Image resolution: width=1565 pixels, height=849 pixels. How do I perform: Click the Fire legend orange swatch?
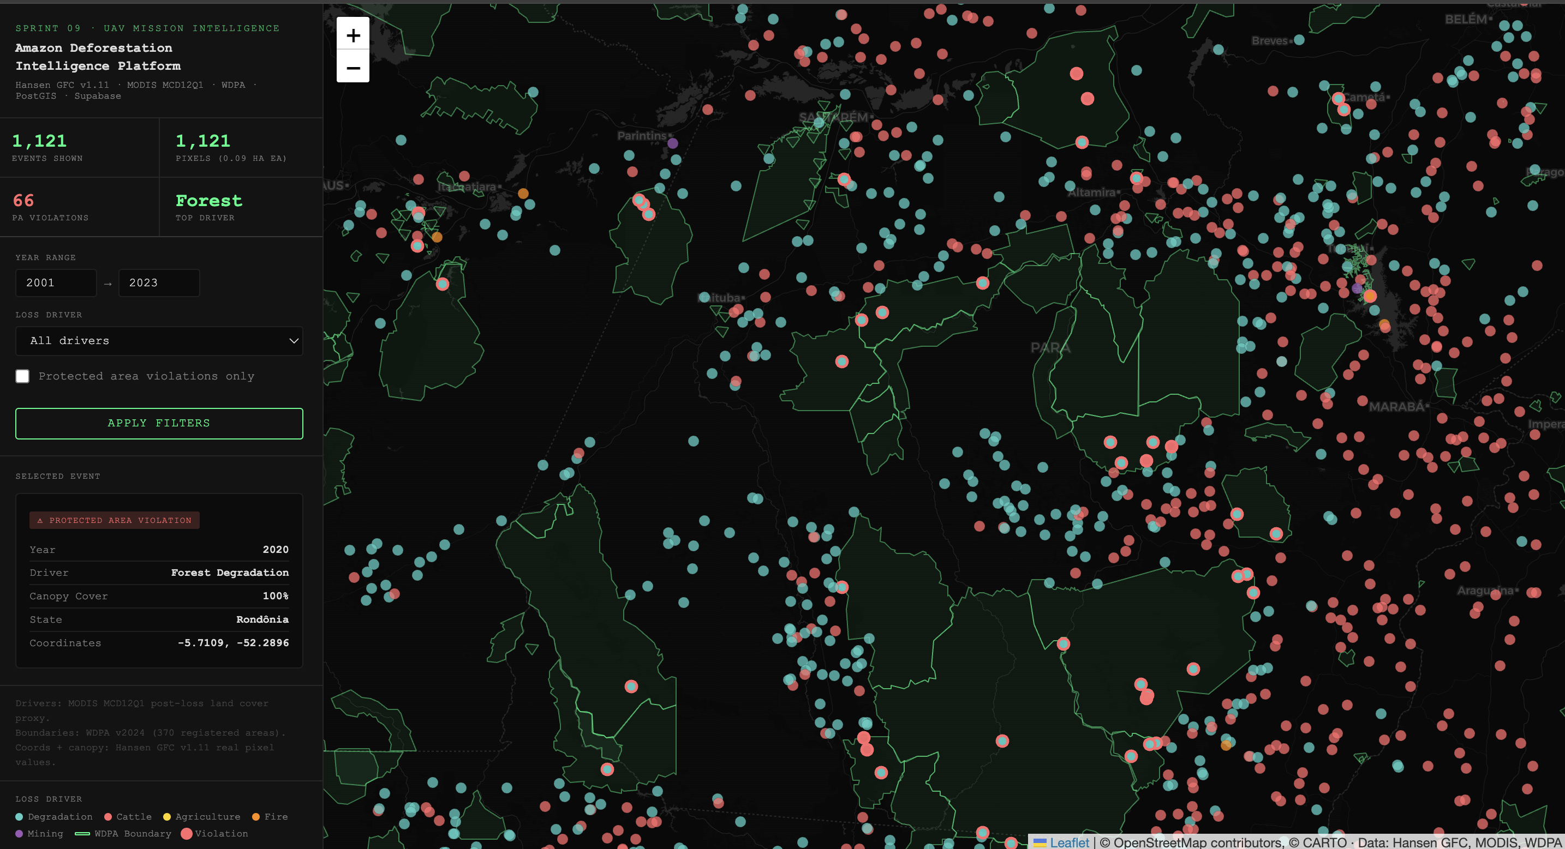tap(256, 817)
